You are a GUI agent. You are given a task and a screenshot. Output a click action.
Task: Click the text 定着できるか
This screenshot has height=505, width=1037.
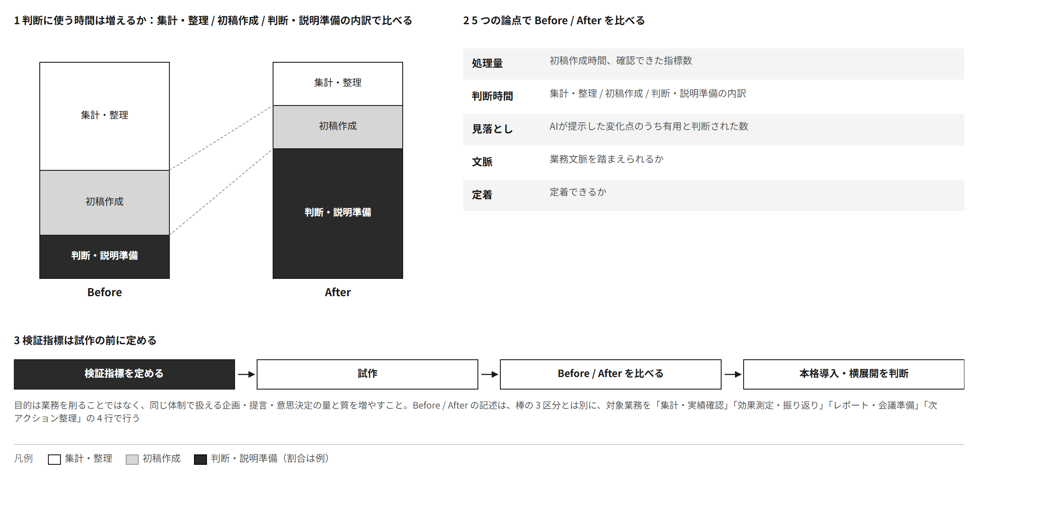(578, 192)
